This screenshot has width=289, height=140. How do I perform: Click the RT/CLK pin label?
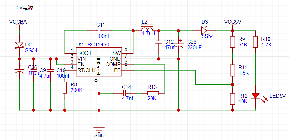coord(86,70)
